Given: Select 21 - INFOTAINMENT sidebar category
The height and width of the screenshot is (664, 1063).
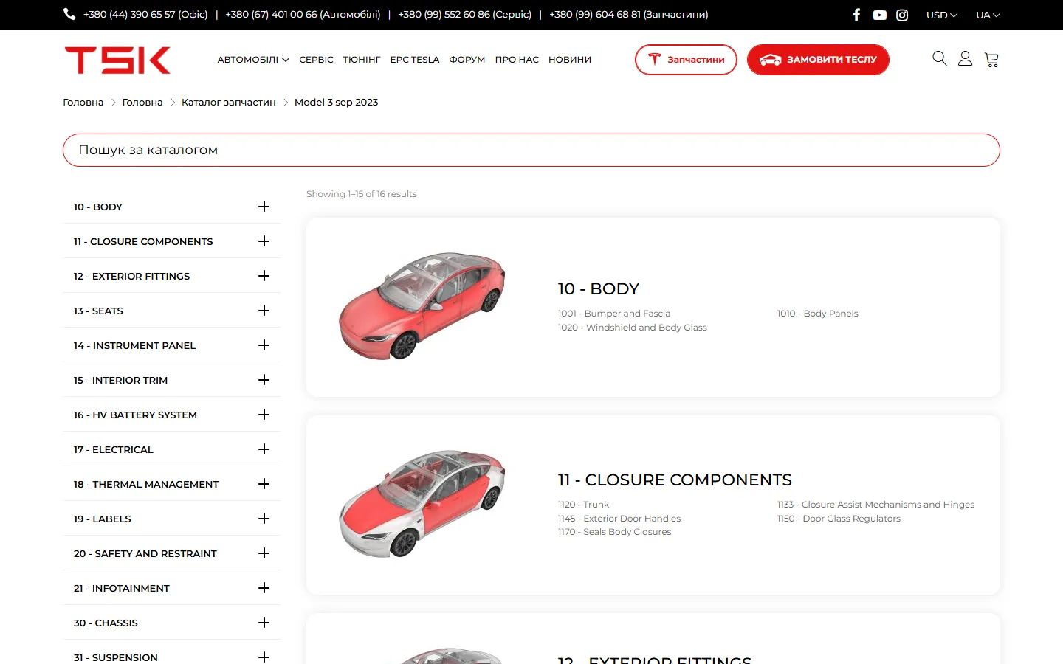Looking at the screenshot, I should [x=122, y=589].
